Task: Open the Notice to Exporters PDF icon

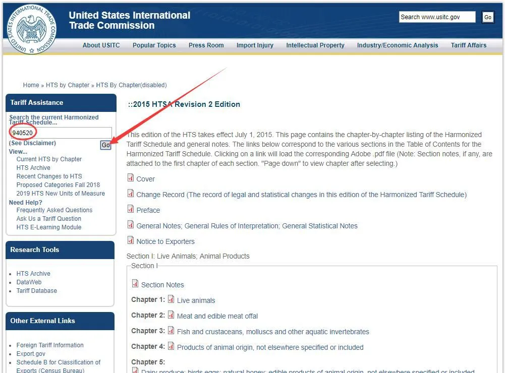Action: pos(131,240)
